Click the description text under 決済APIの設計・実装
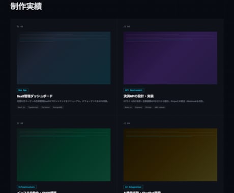This screenshot has width=234, height=193. 163,101
